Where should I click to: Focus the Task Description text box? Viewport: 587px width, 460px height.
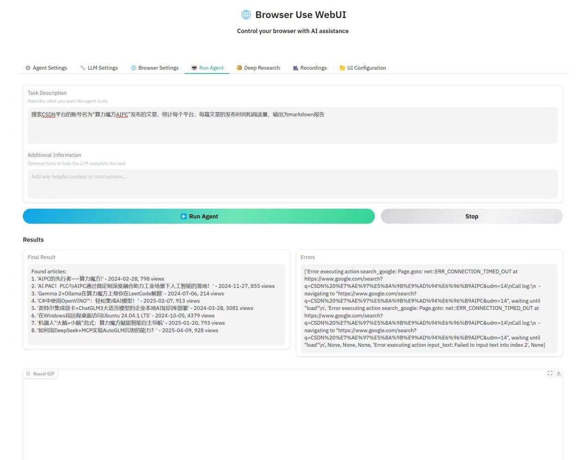(292, 125)
